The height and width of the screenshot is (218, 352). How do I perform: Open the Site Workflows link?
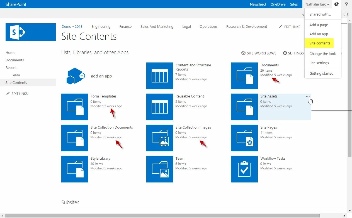coord(259,53)
